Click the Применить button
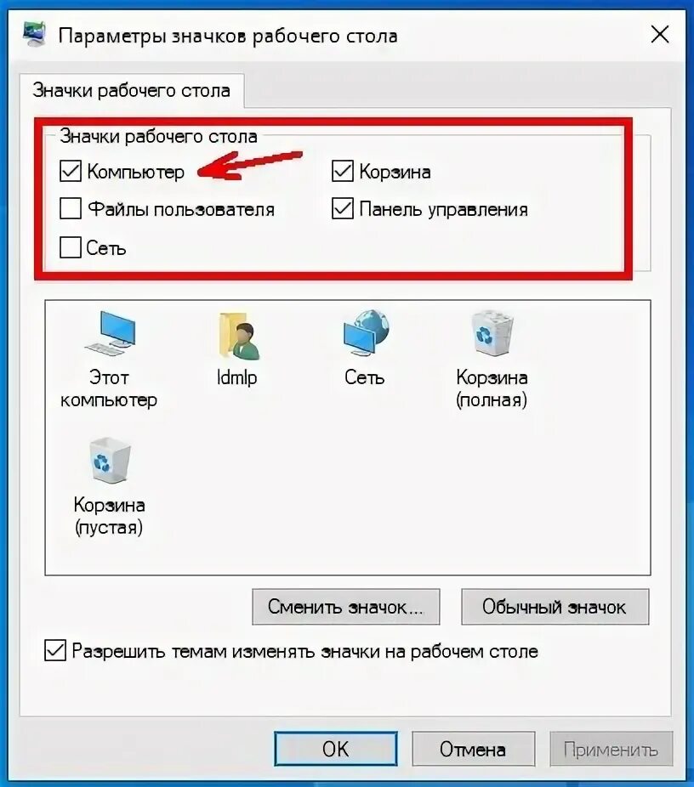 [612, 749]
